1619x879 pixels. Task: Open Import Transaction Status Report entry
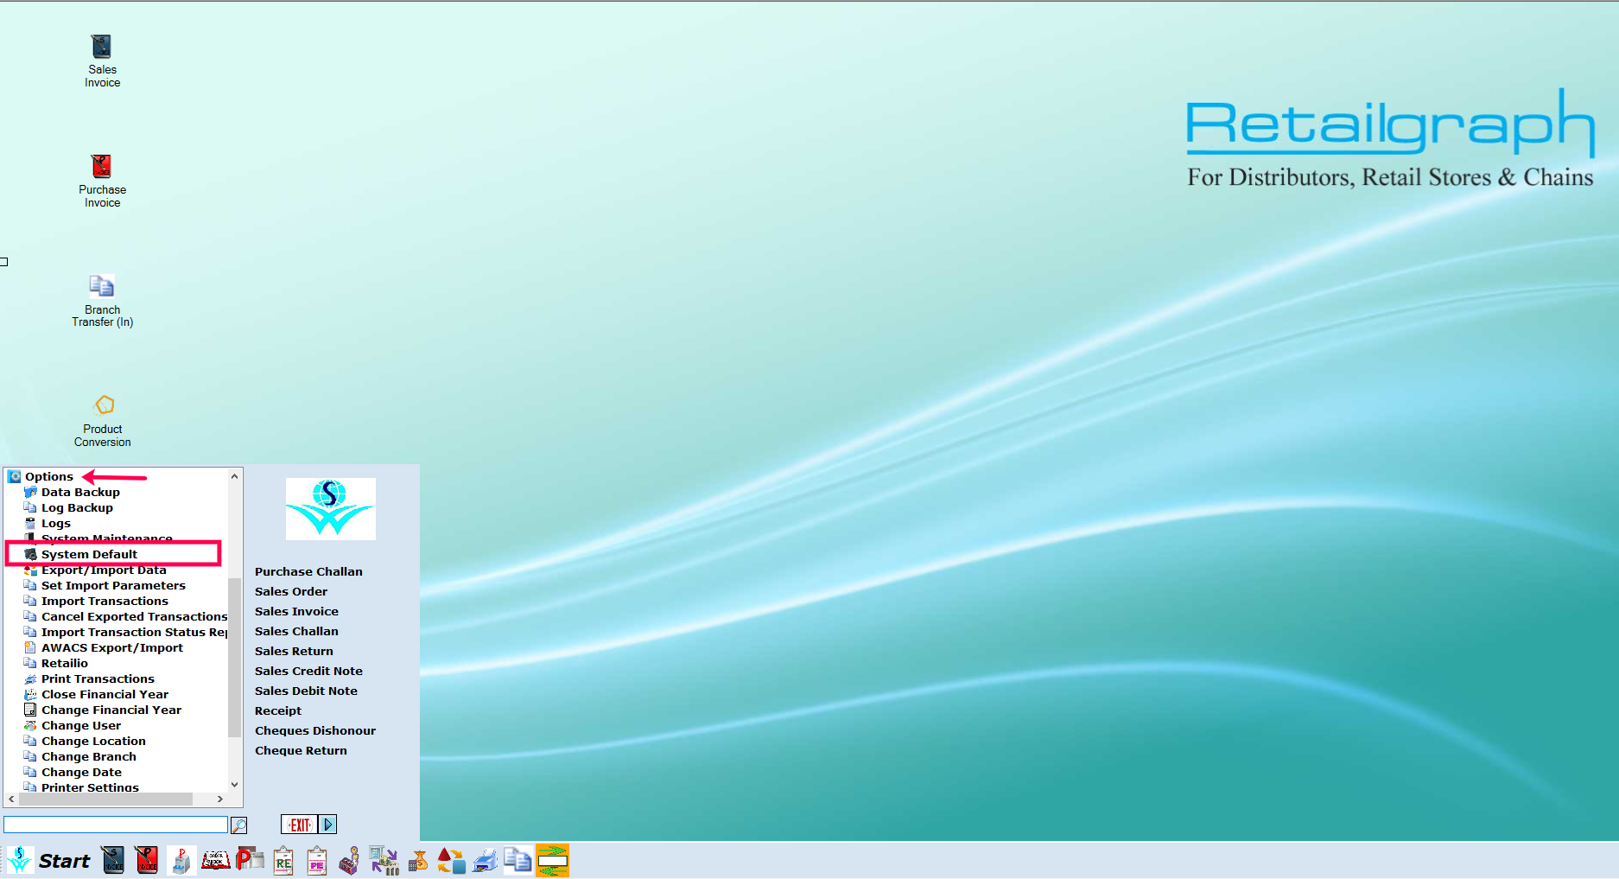tap(134, 632)
